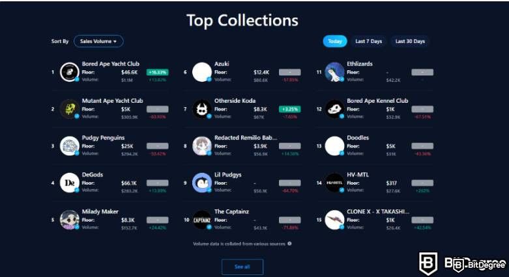The height and width of the screenshot is (277, 509).
Task: Click Doodles collection avatar icon
Action: click(x=334, y=146)
